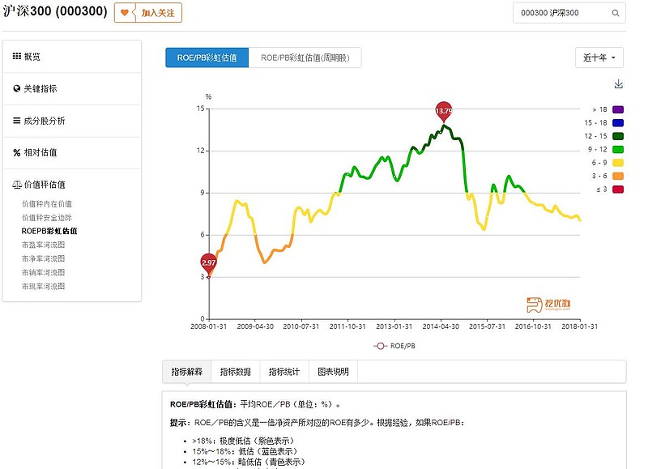The image size is (648, 469).
Task: Open the 指标解释 tab
Action: [187, 372]
